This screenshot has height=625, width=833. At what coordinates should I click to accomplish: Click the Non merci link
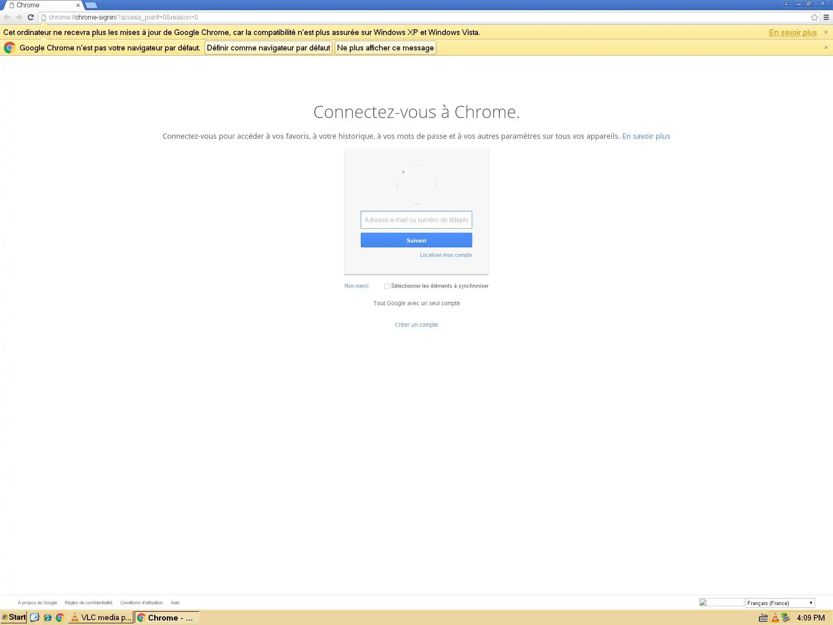pos(356,286)
